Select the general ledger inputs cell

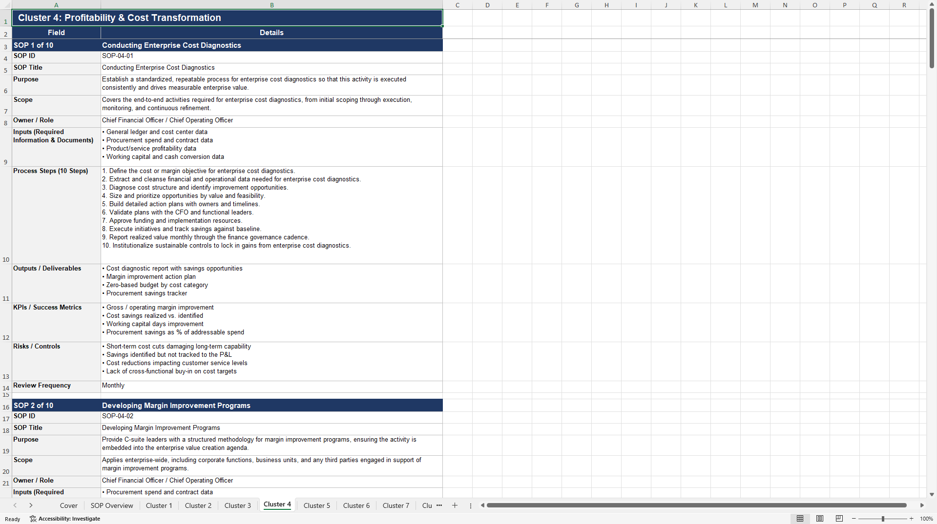coord(271,147)
